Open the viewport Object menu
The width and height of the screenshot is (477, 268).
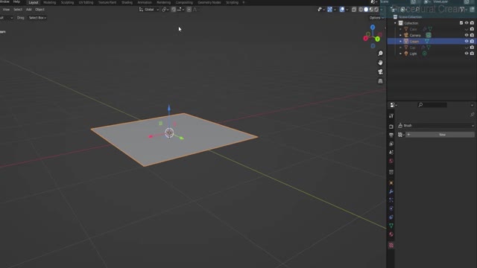point(40,10)
